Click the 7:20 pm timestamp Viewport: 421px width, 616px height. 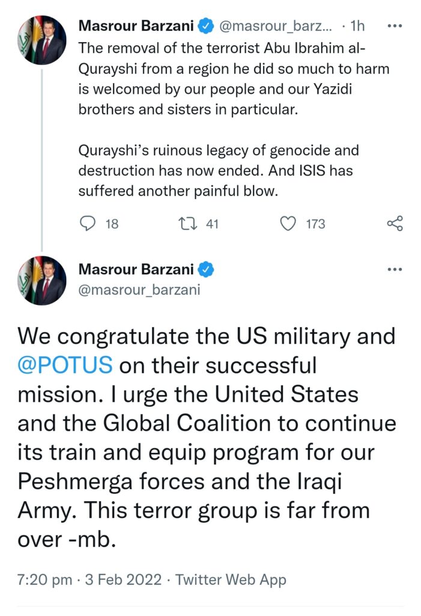click(x=46, y=580)
